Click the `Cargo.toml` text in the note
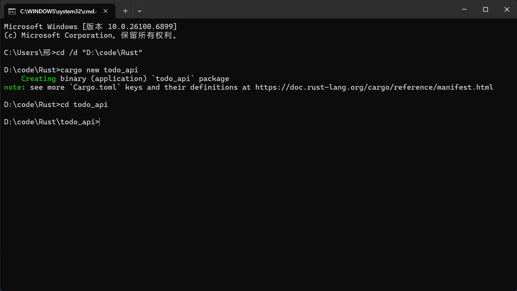 pos(95,88)
